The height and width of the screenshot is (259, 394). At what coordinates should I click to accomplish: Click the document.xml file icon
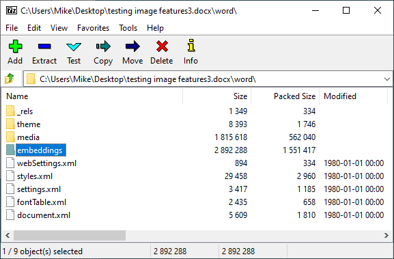click(x=10, y=215)
